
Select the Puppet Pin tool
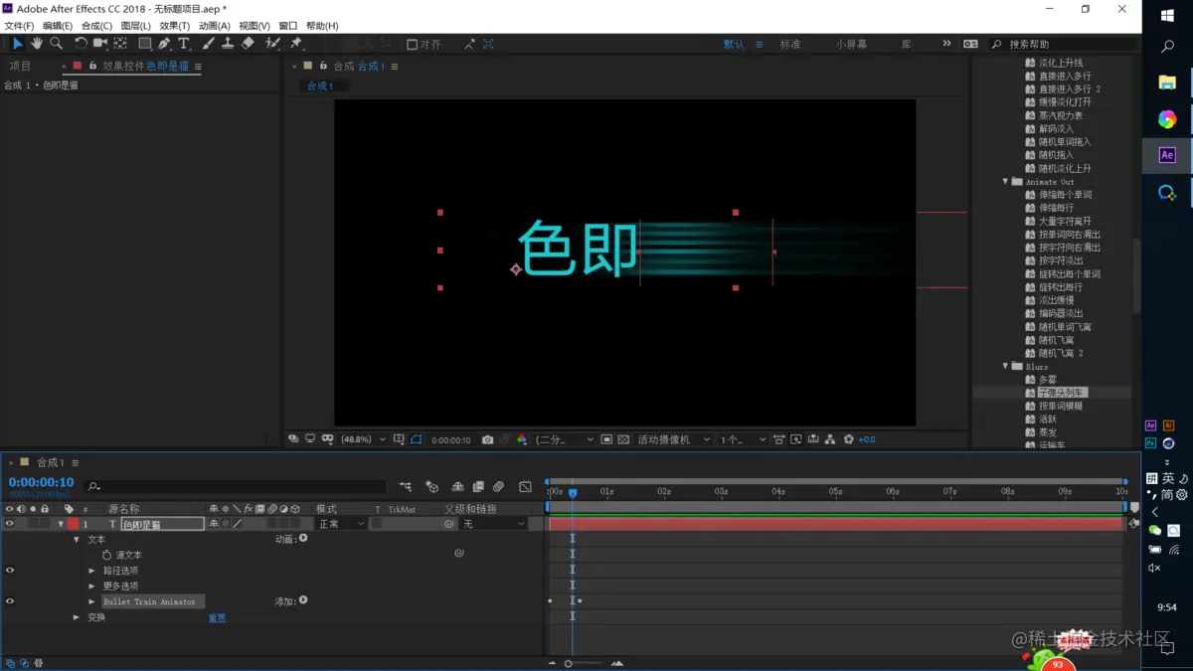(x=295, y=44)
